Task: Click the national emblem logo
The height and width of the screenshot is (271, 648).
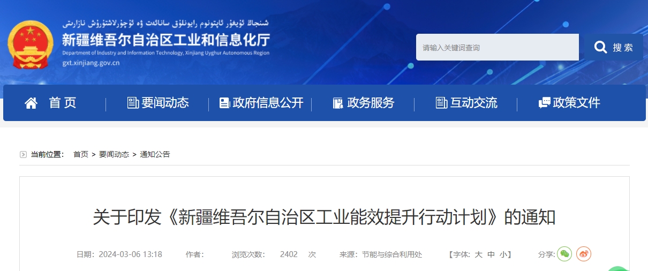Action: 31,45
